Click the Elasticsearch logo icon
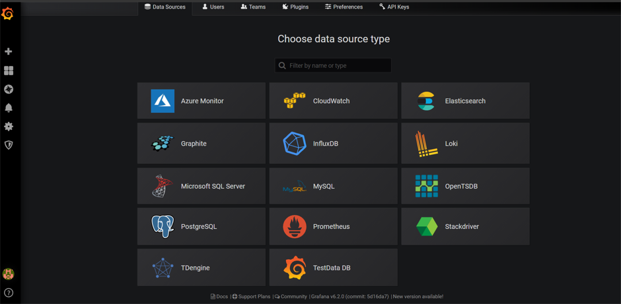 (425, 101)
